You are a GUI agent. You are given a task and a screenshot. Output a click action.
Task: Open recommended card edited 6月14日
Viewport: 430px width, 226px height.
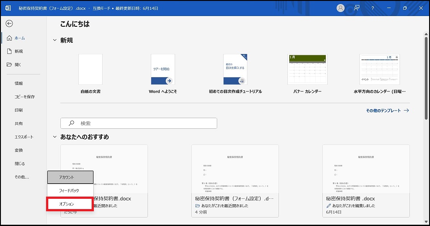pos(366,181)
